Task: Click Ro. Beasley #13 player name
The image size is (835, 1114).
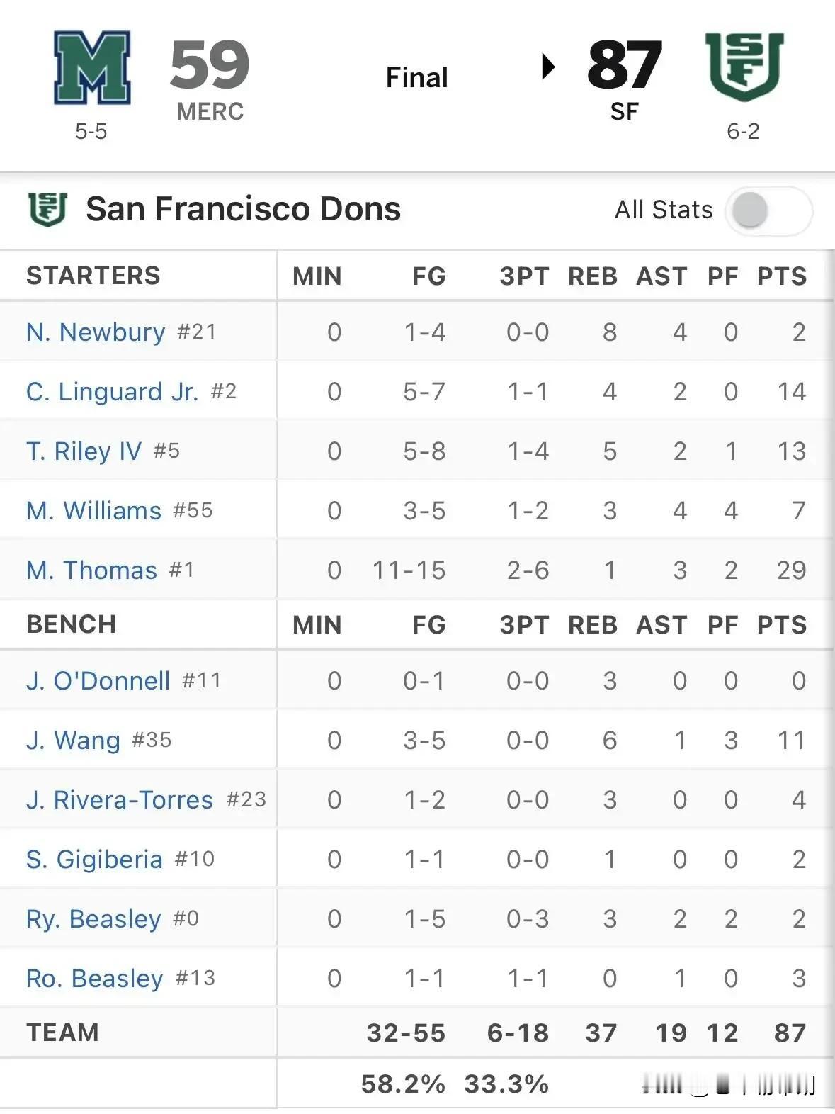Action: pos(95,978)
